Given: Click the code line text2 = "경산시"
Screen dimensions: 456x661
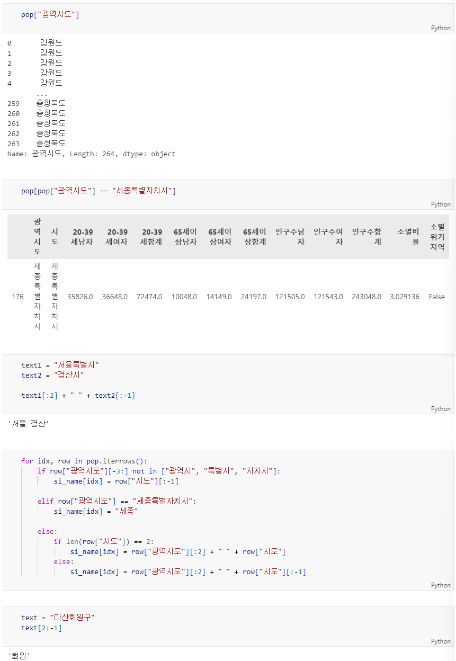Looking at the screenshot, I should click(x=52, y=375).
